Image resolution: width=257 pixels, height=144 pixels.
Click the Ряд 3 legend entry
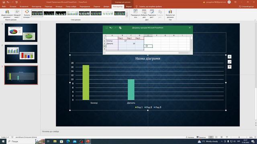pyautogui.click(x=157, y=107)
